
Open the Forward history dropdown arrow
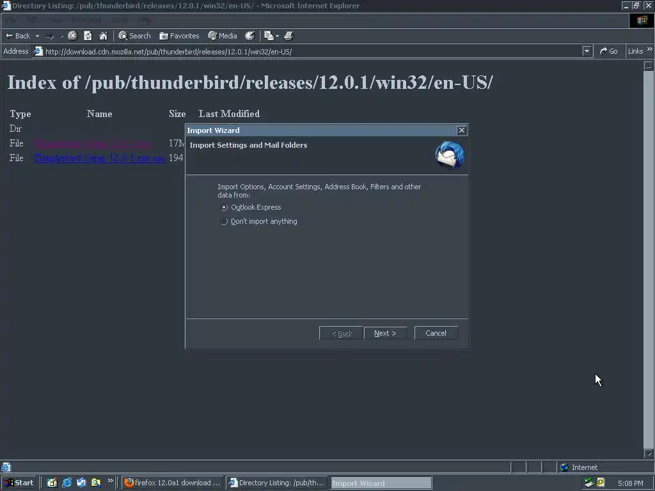tap(62, 36)
